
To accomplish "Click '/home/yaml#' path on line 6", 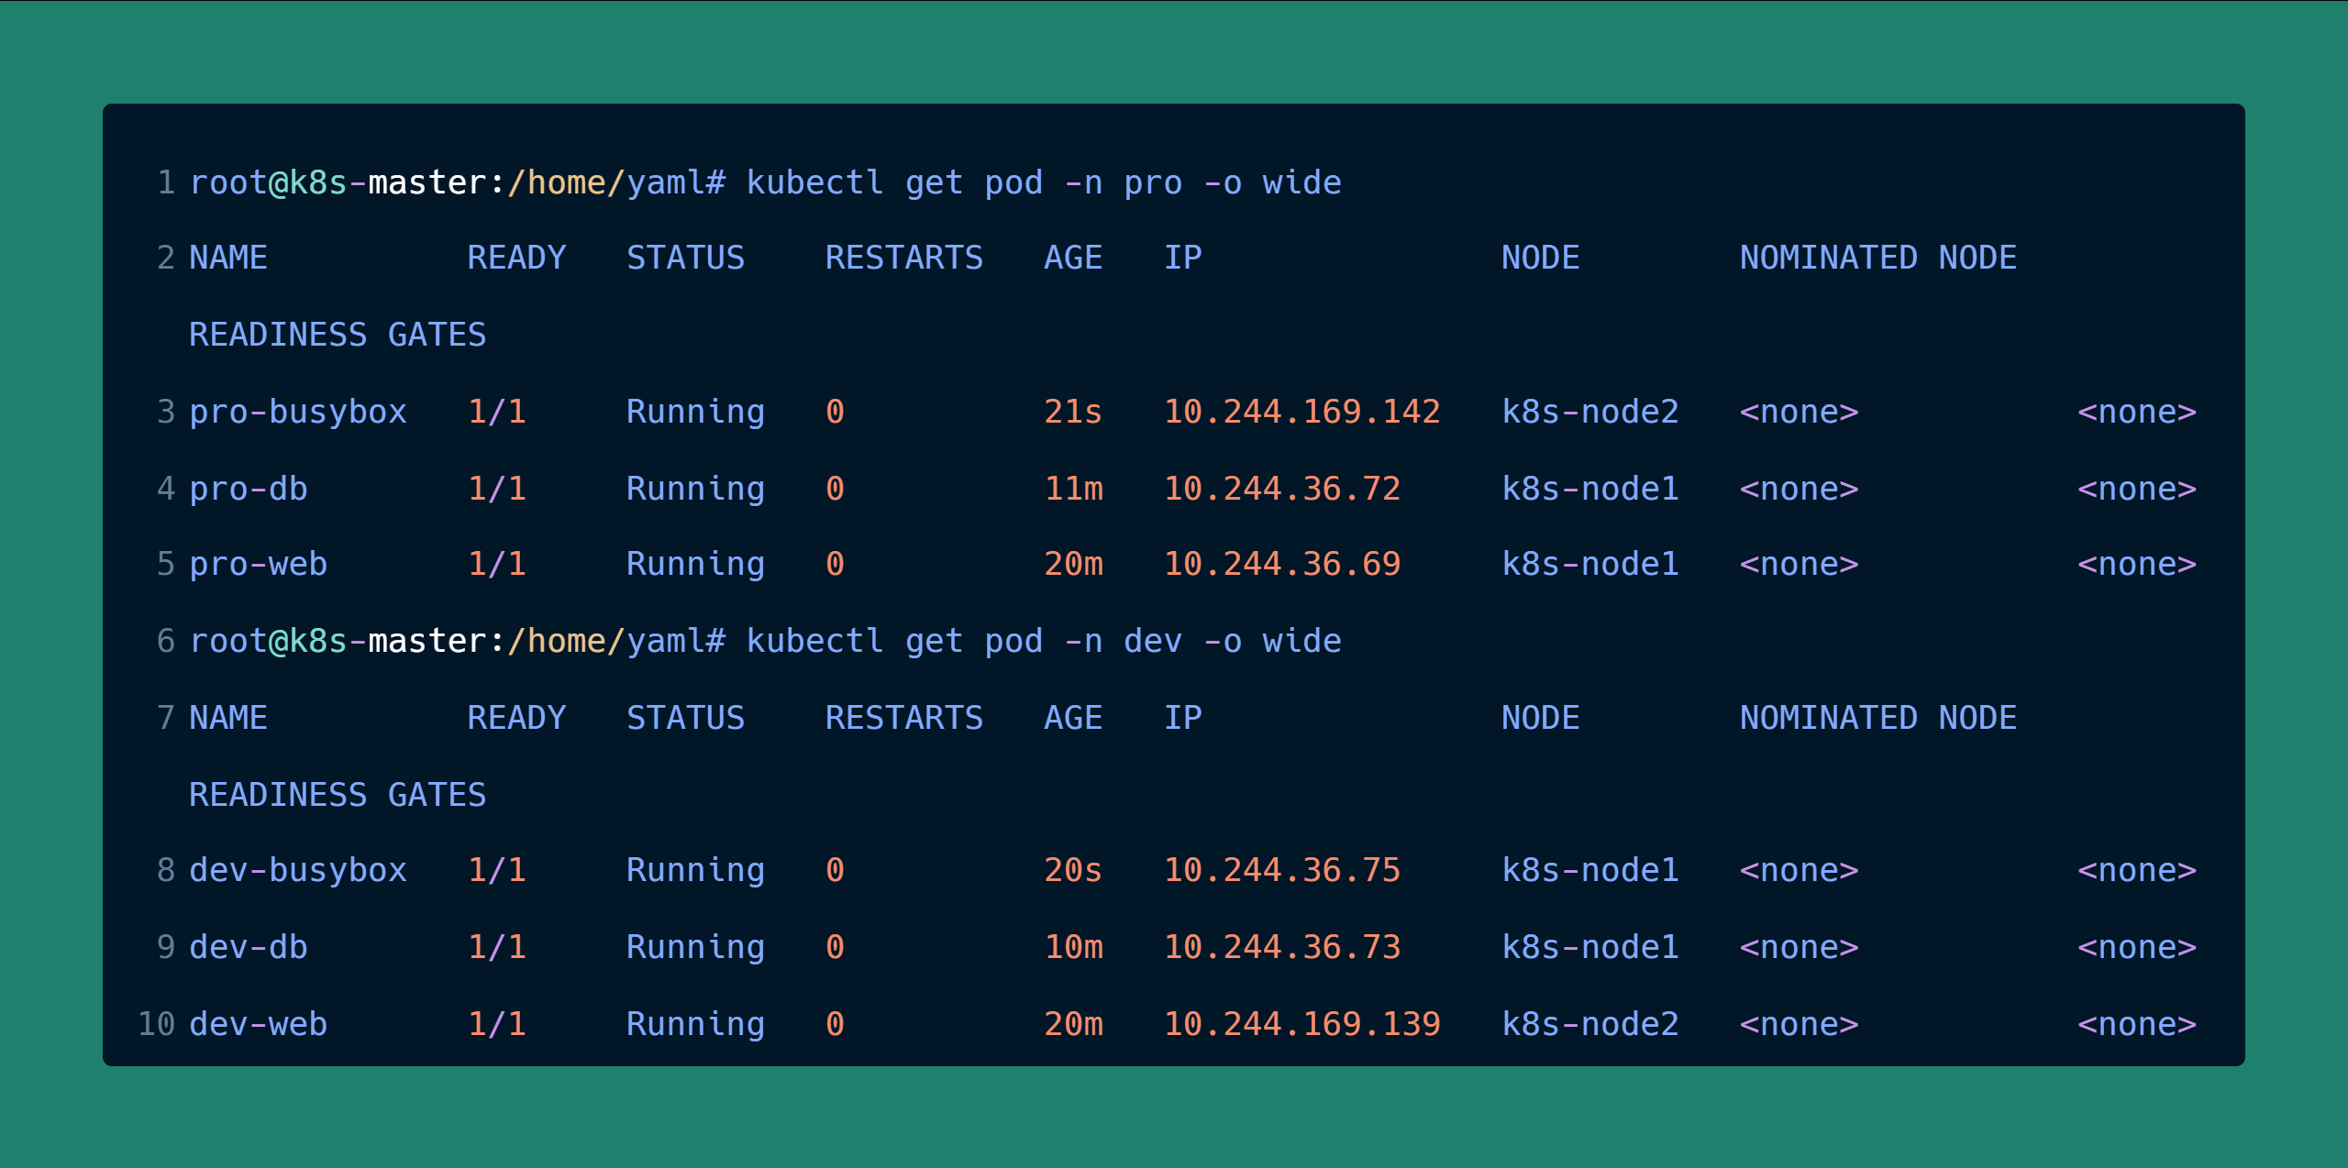I will coord(616,641).
